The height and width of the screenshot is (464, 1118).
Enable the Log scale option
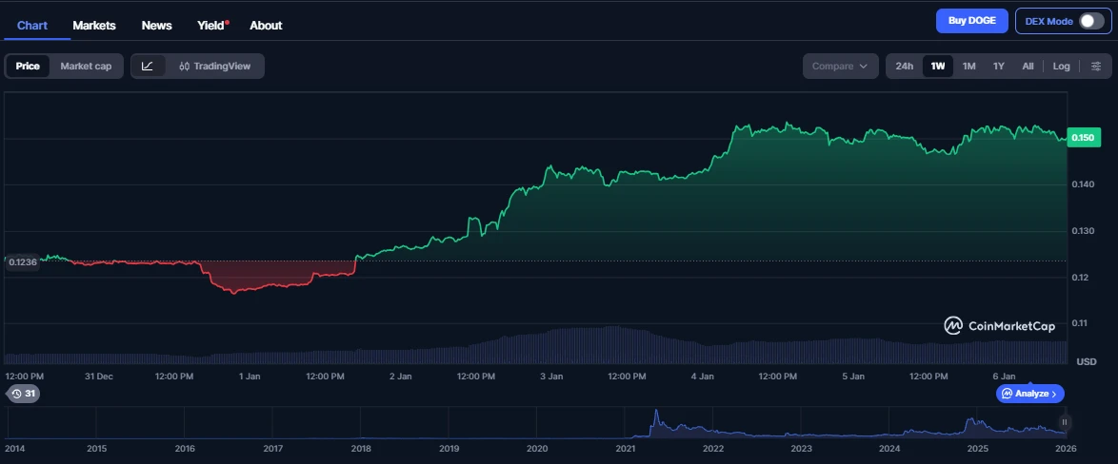click(x=1061, y=67)
